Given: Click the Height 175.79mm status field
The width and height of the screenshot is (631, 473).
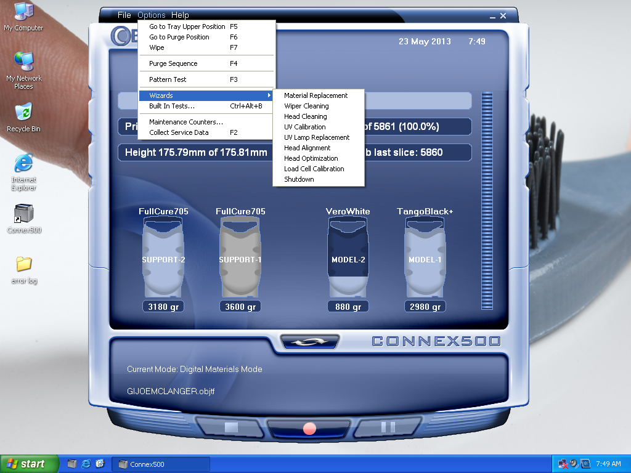Looking at the screenshot, I should click(195, 153).
